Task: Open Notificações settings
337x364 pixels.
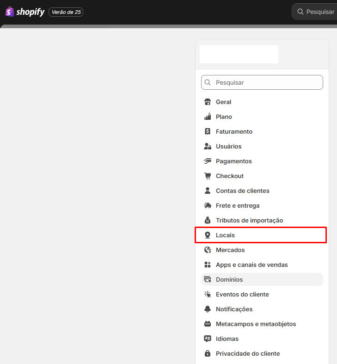Action: (262, 309)
